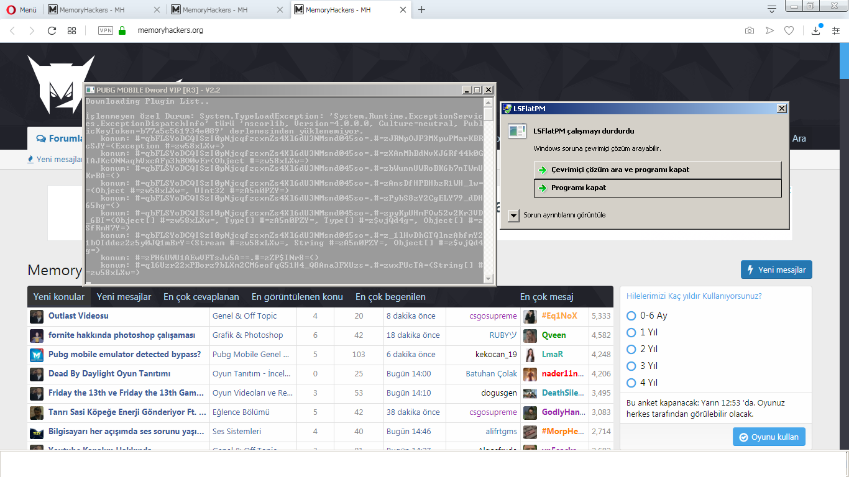849x477 pixels.
Task: Click Çevrimiçi çözüm ara ve programı kapat
Action: 658,170
